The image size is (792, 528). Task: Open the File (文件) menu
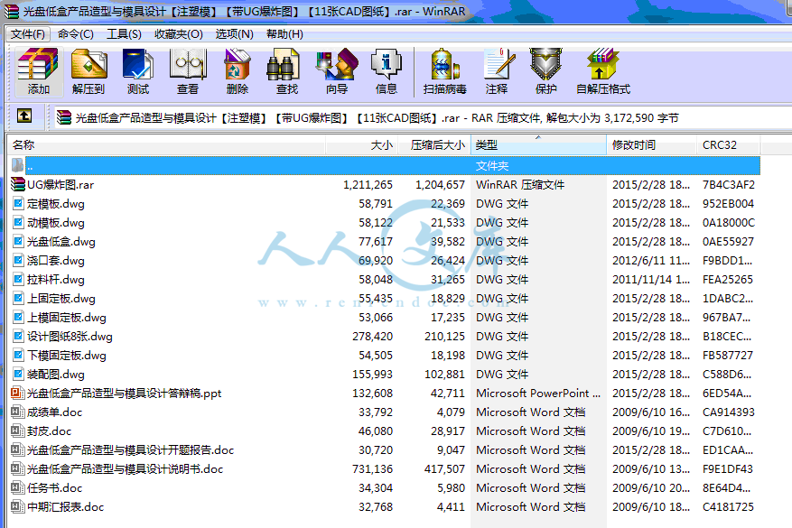pyautogui.click(x=28, y=33)
